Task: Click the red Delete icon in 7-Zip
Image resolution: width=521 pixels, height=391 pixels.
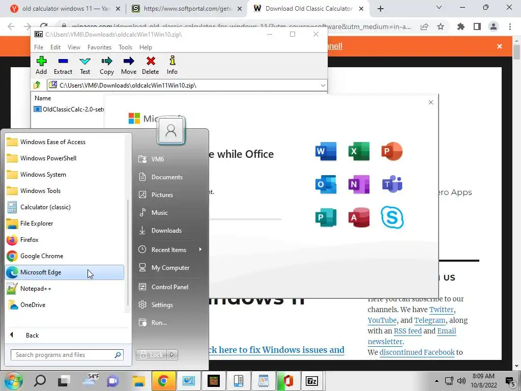Action: click(151, 66)
